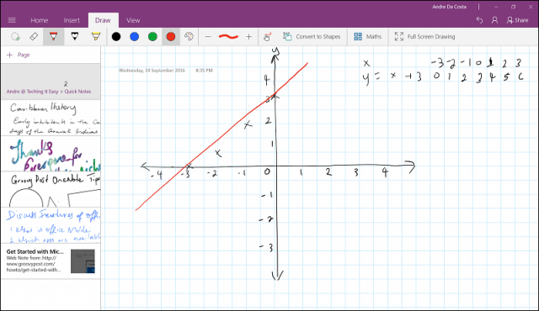Select the Lasso Select tool
Image resolution: width=539 pixels, height=311 pixels.
[x=15, y=37]
